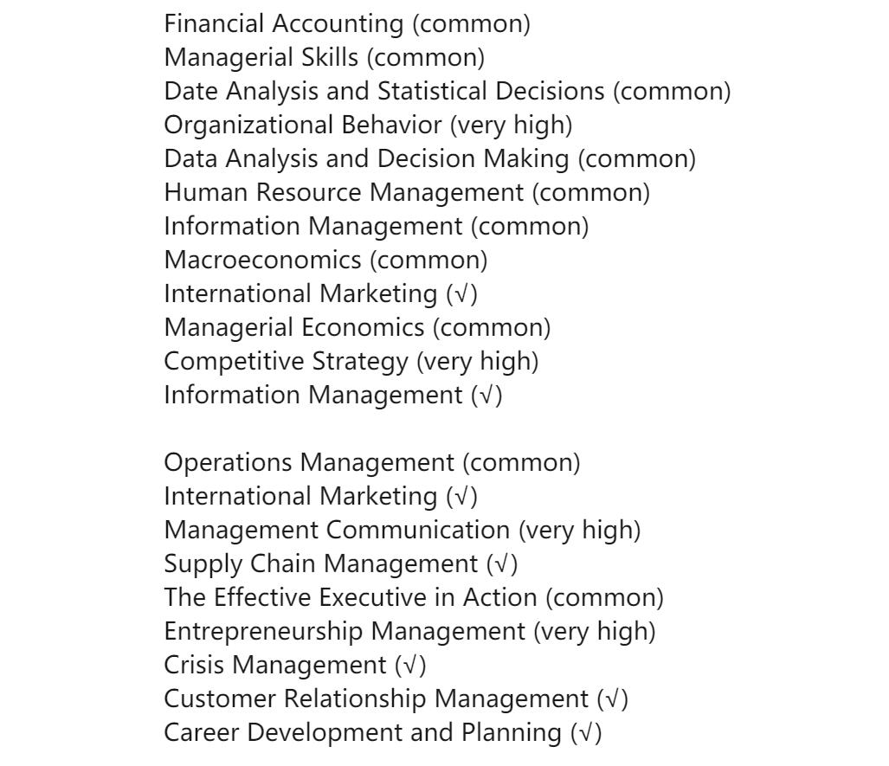This screenshot has height=766, width=889.
Task: Select the Macroeconomics (common) entry
Action: point(325,260)
